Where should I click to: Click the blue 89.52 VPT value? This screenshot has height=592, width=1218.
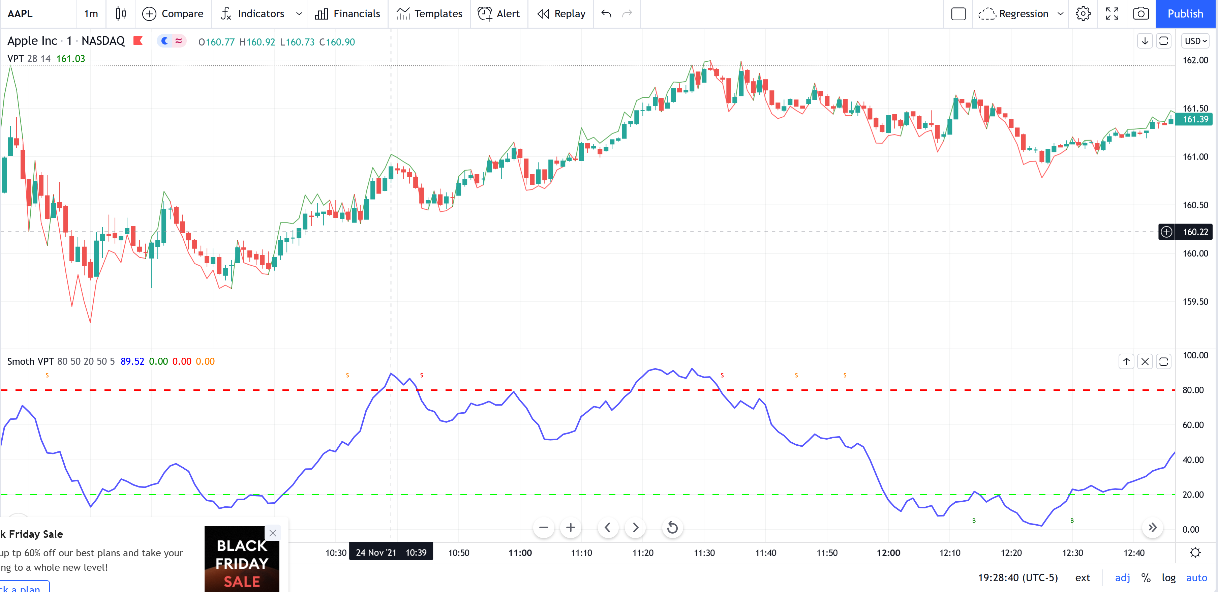coord(132,361)
